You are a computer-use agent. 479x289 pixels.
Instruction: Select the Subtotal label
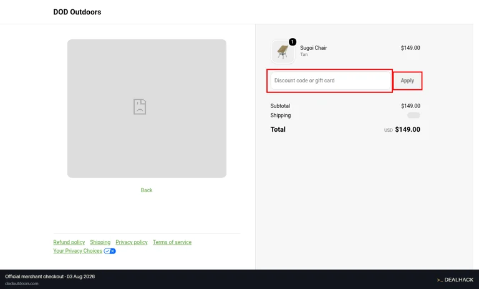point(280,106)
